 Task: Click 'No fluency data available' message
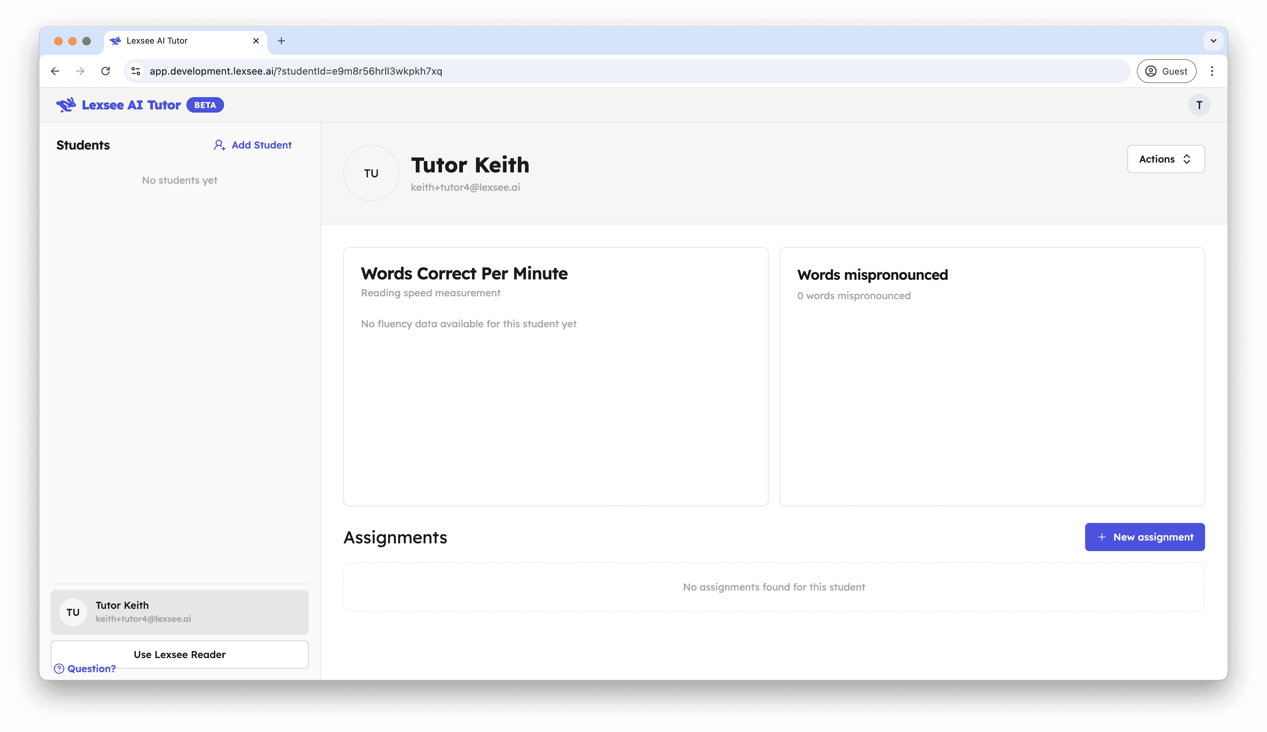pos(468,324)
